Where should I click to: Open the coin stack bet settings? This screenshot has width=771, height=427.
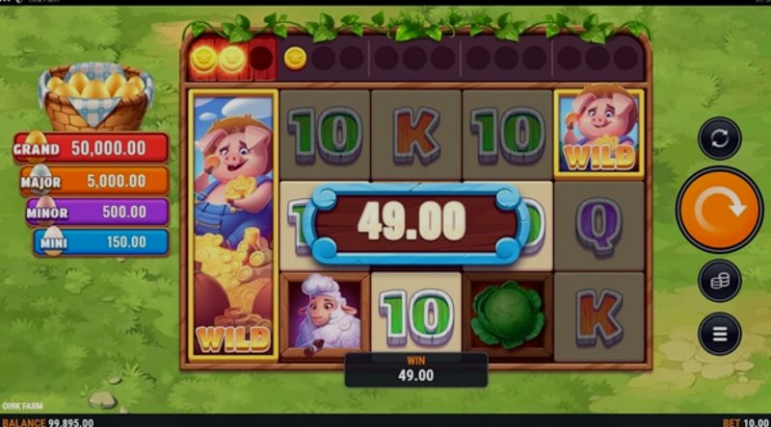pyautogui.click(x=719, y=281)
